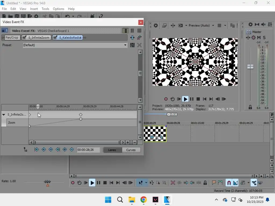Save the current FX preset
This screenshot has height=206, width=275.
132,45
